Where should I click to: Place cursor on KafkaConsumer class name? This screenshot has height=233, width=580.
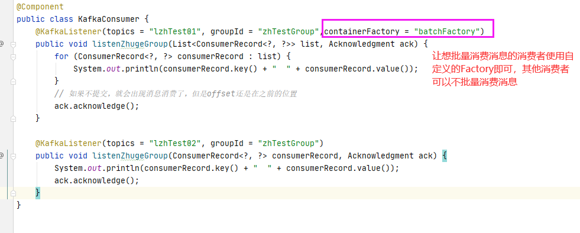pos(108,20)
